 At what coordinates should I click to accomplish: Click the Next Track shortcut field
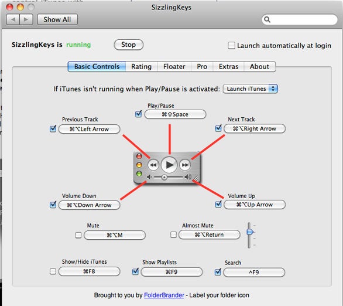tap(255, 128)
